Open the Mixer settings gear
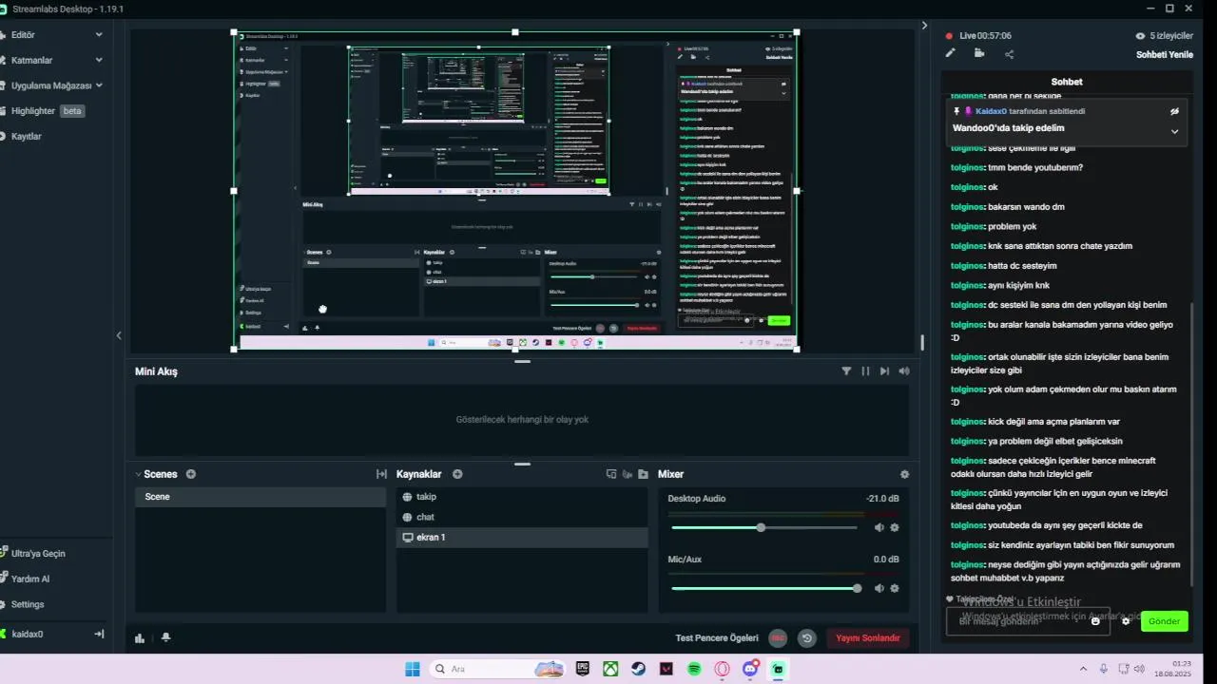Screen dimensions: 1217x684 click(x=904, y=474)
